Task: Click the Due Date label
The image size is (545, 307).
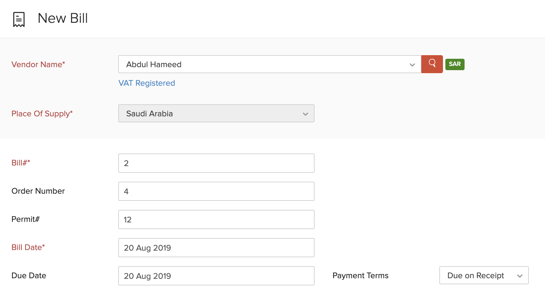Action: pos(29,276)
